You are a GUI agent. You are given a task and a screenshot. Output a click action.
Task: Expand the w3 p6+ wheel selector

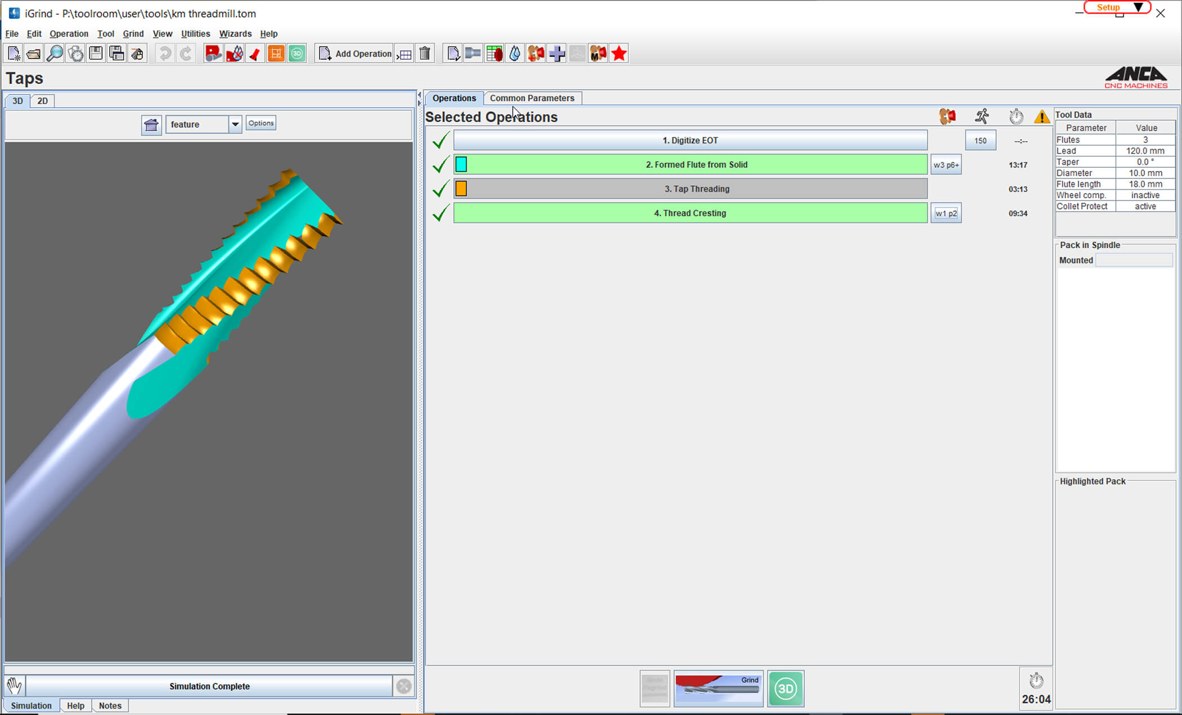(946, 165)
